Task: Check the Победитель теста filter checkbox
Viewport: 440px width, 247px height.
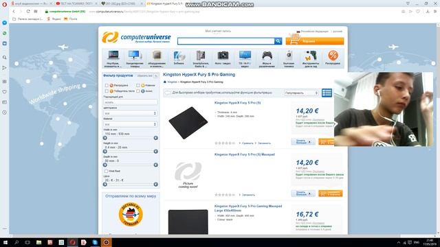Action: (107, 91)
